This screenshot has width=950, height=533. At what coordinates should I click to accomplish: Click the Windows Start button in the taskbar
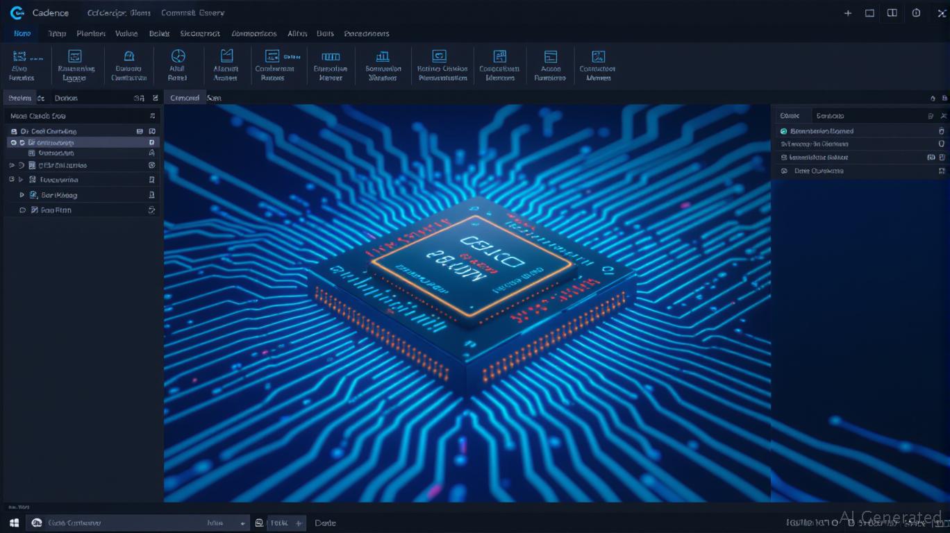14,523
